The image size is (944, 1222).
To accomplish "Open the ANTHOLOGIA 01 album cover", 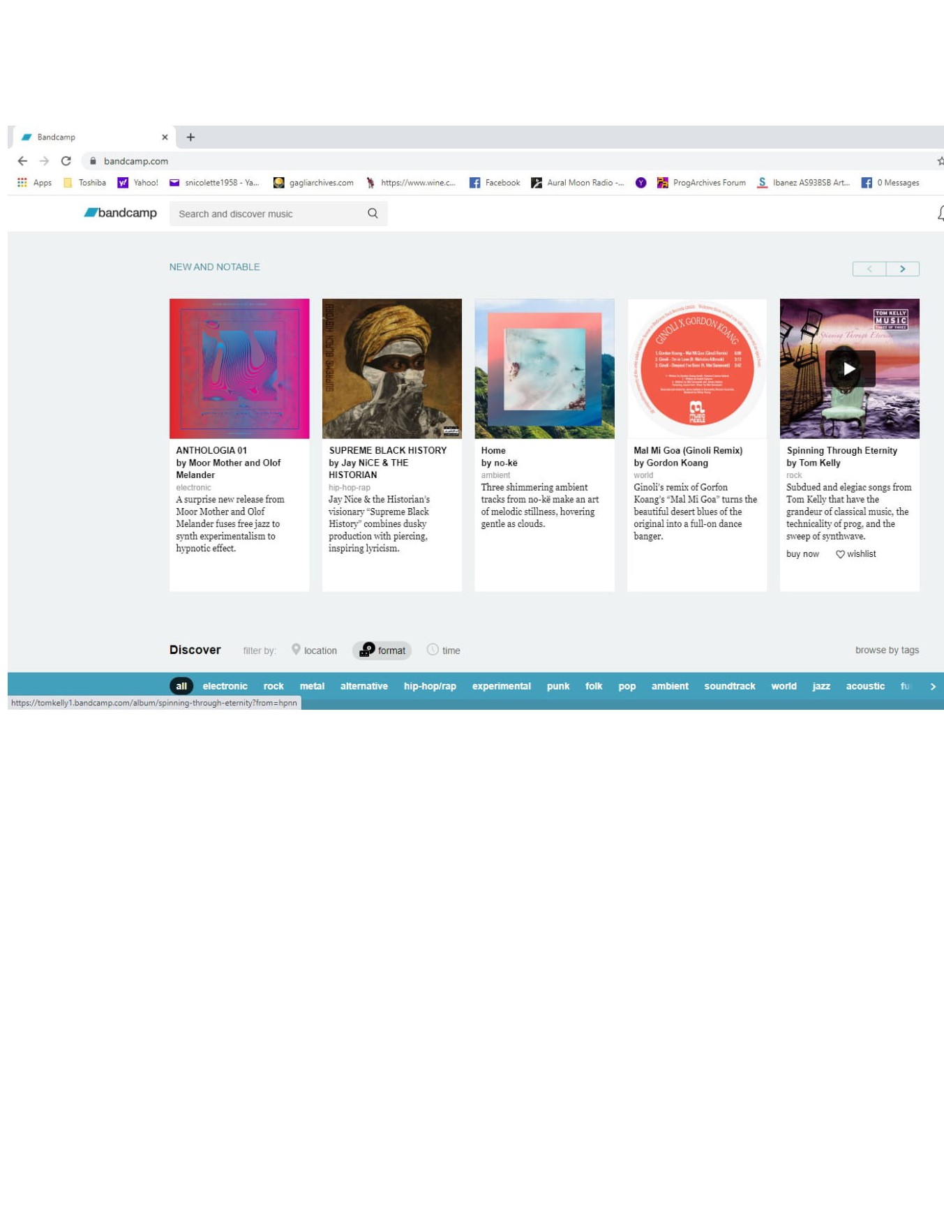I will pos(239,369).
